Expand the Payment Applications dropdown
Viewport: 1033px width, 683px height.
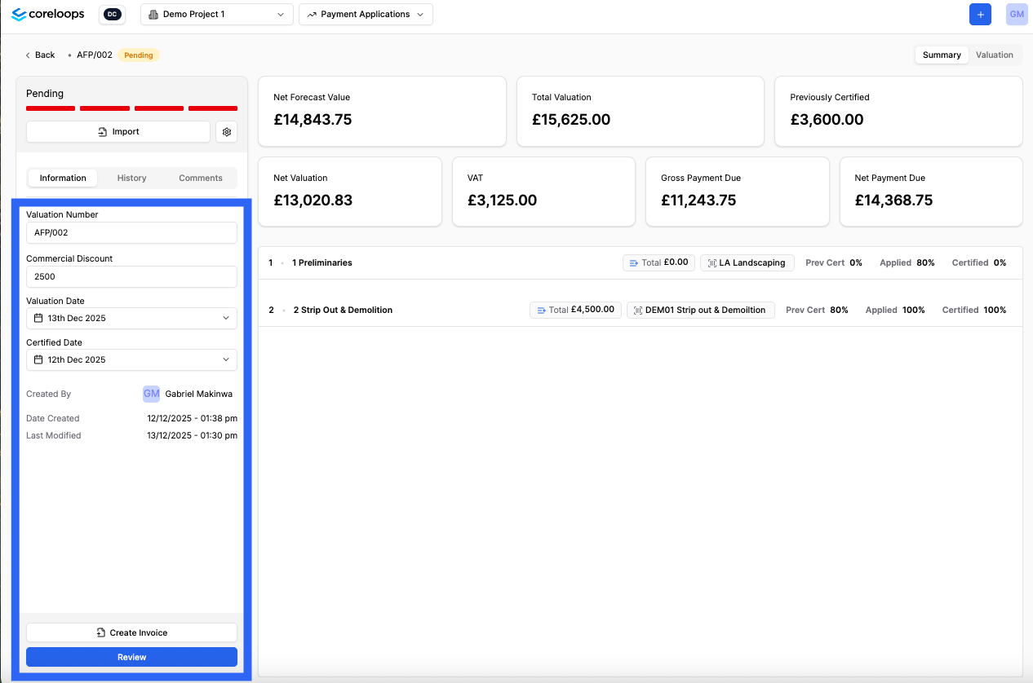coord(366,15)
